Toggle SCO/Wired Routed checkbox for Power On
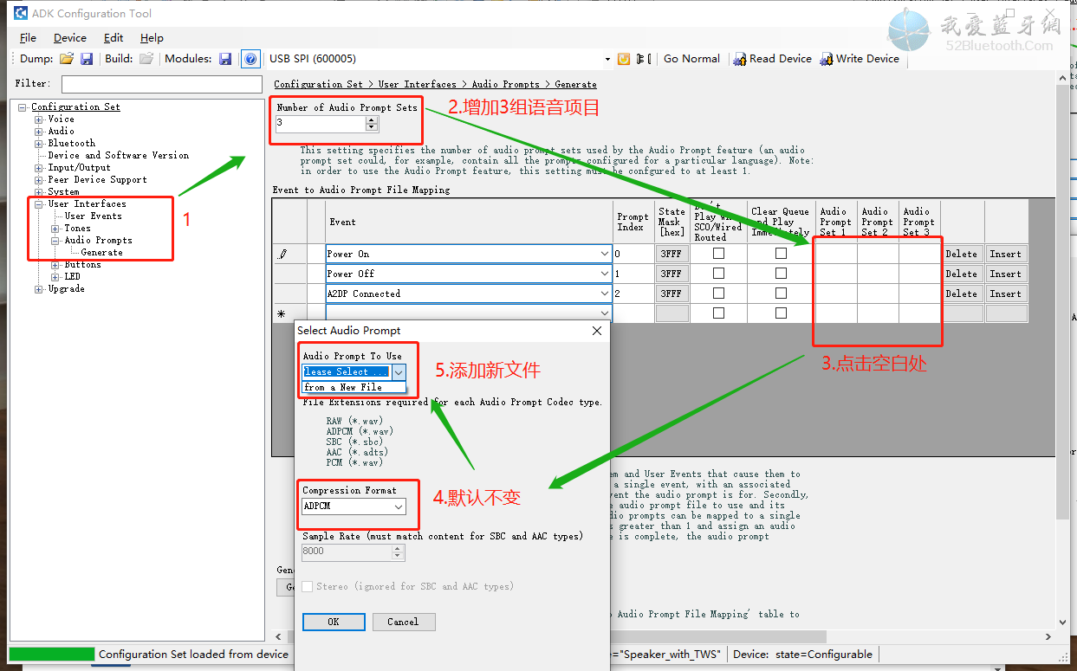 (718, 254)
